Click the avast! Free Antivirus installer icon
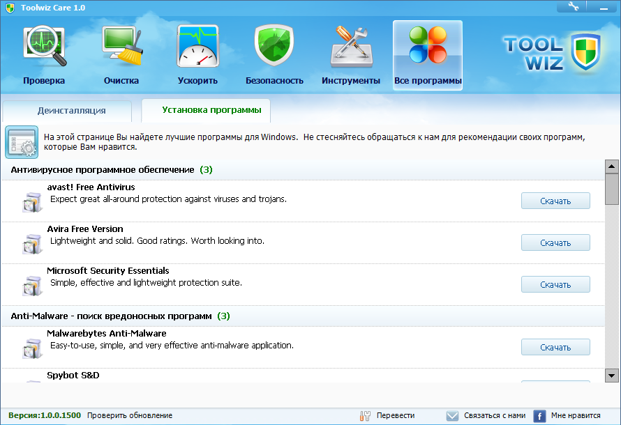The width and height of the screenshot is (621, 425). (x=32, y=202)
